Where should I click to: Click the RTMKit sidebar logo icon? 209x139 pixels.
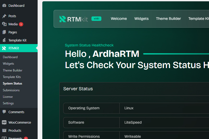point(4,48)
